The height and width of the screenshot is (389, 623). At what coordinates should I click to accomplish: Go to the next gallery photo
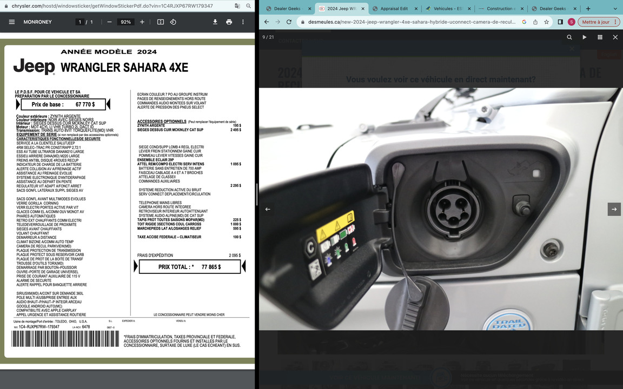point(614,209)
